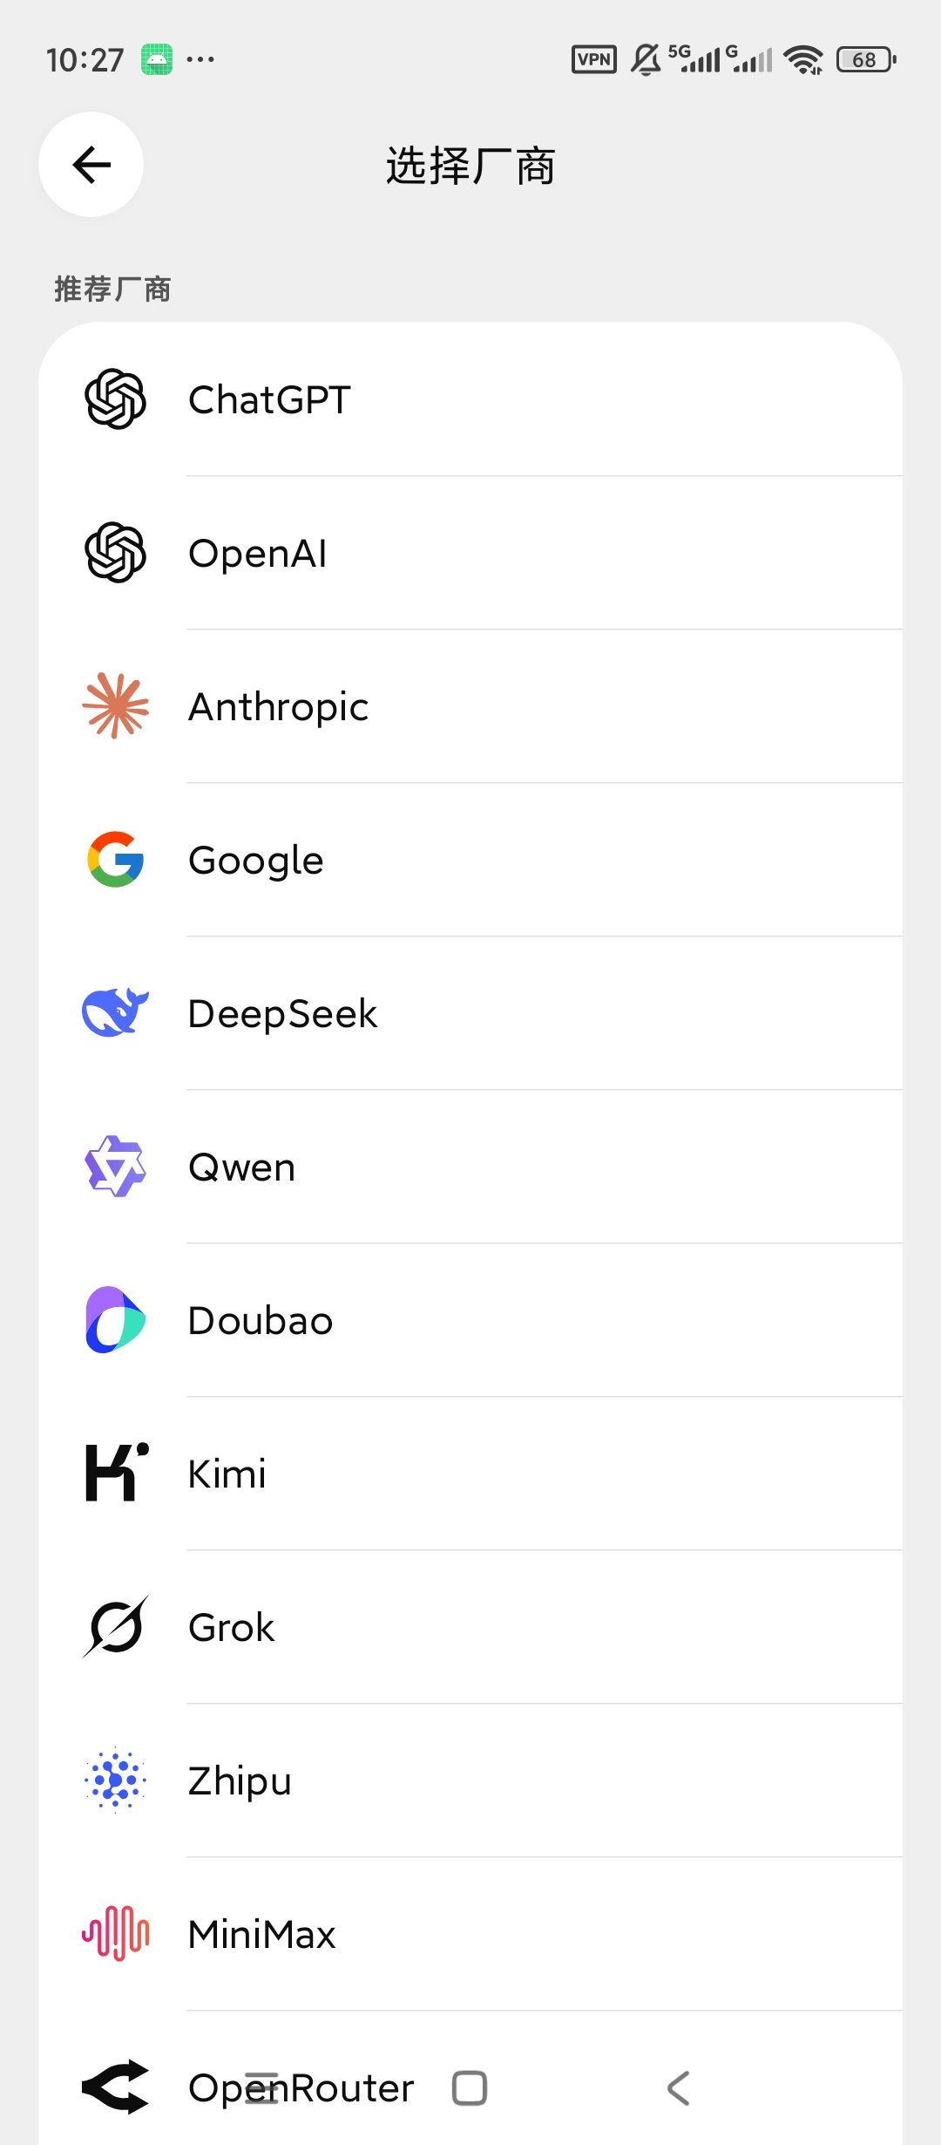This screenshot has width=941, height=2145.
Task: Select the DeepSeek whale icon
Action: coord(115,1012)
